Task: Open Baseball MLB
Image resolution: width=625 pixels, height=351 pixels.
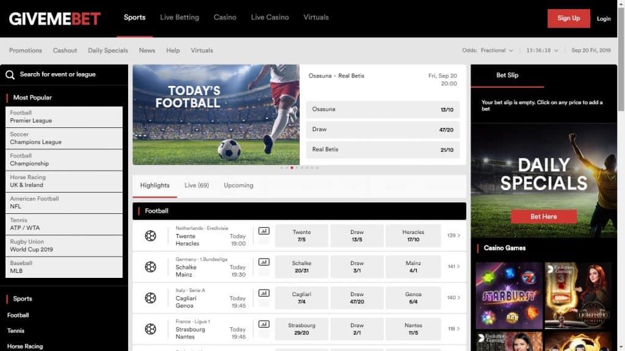Action: coord(64,268)
